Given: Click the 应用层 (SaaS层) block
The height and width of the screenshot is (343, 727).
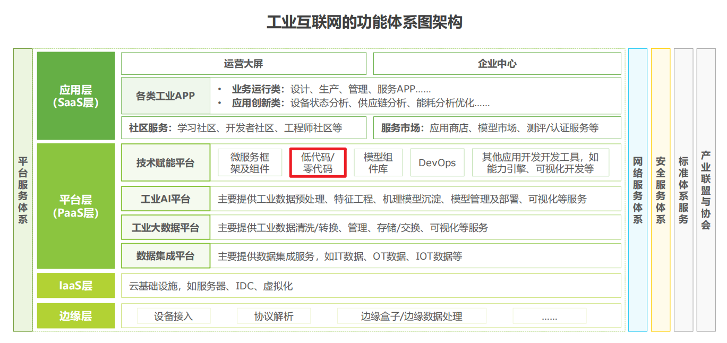Looking at the screenshot, I should pyautogui.click(x=76, y=96).
